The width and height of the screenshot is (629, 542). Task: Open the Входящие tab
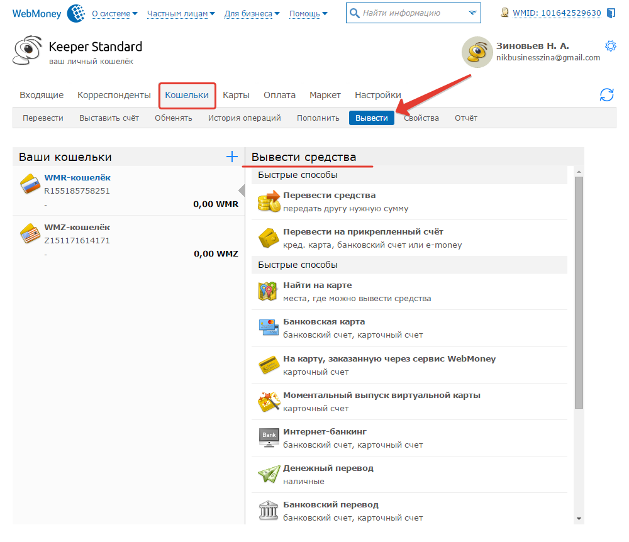[x=42, y=95]
